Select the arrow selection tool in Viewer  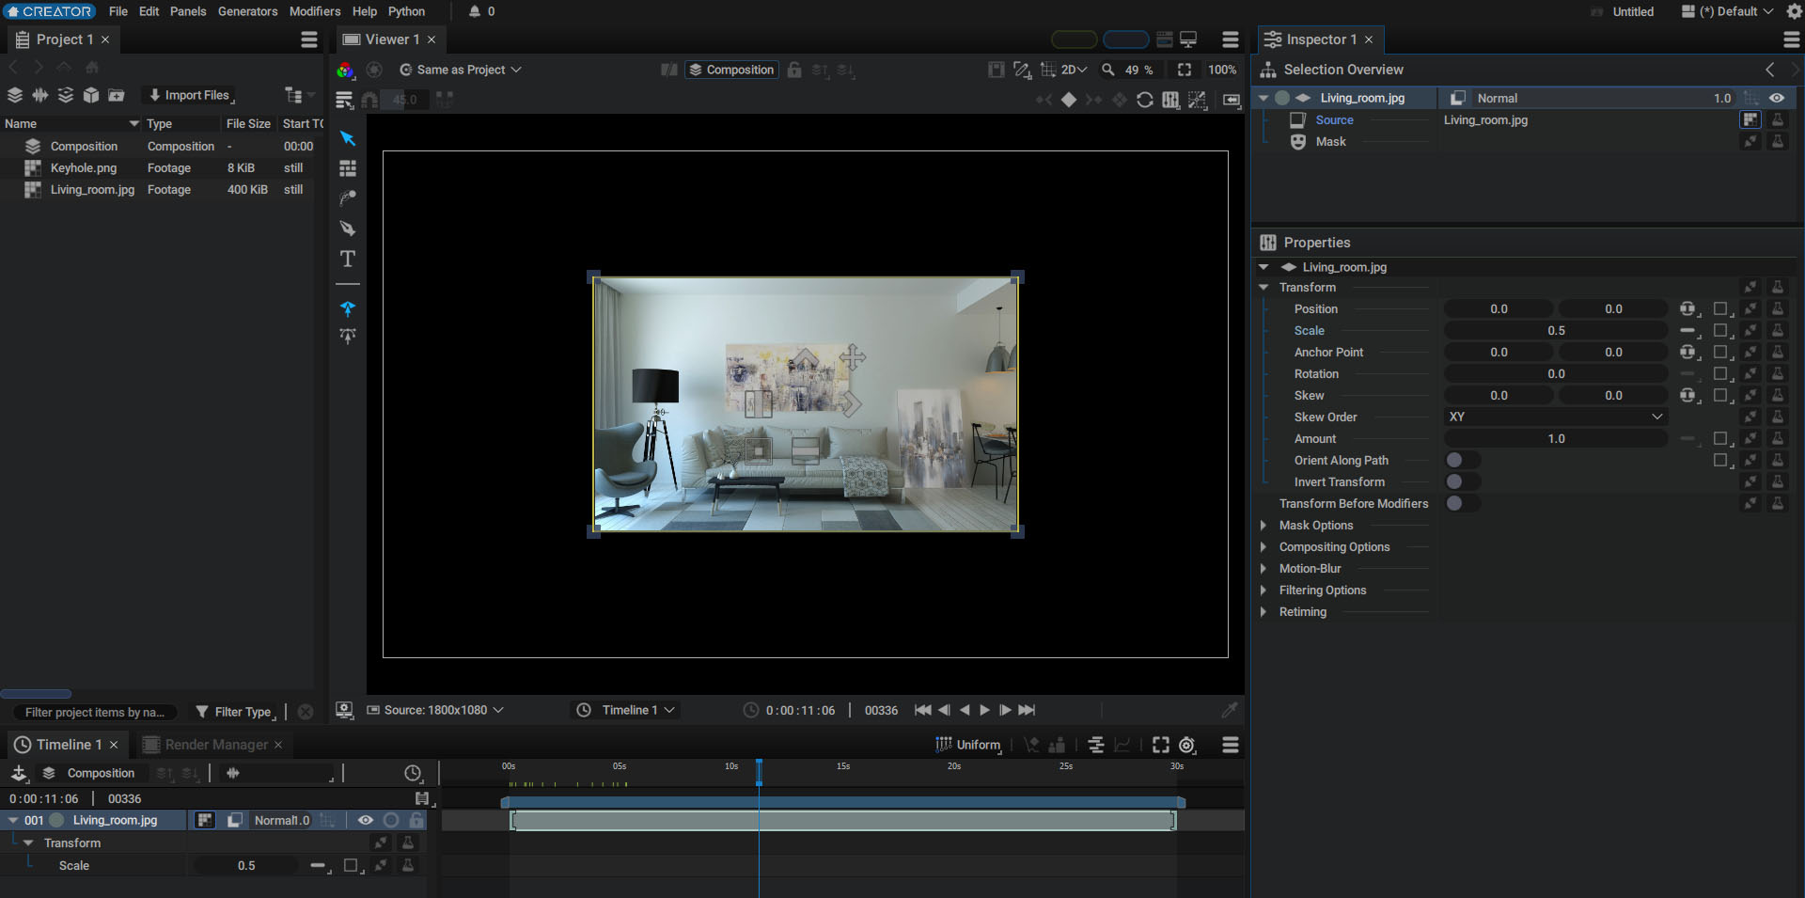[x=347, y=138]
